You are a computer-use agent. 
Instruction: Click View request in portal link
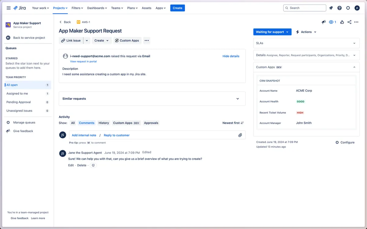83,61
